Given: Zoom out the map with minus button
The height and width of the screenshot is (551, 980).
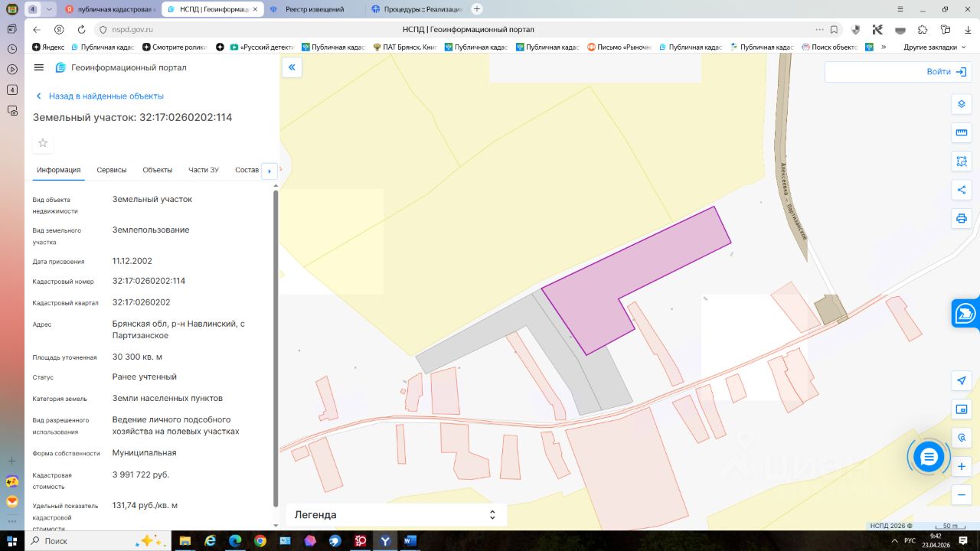Looking at the screenshot, I should (962, 494).
